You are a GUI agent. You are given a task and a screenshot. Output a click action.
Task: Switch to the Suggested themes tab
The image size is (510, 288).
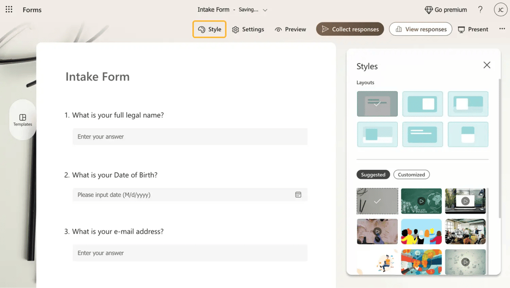373,174
